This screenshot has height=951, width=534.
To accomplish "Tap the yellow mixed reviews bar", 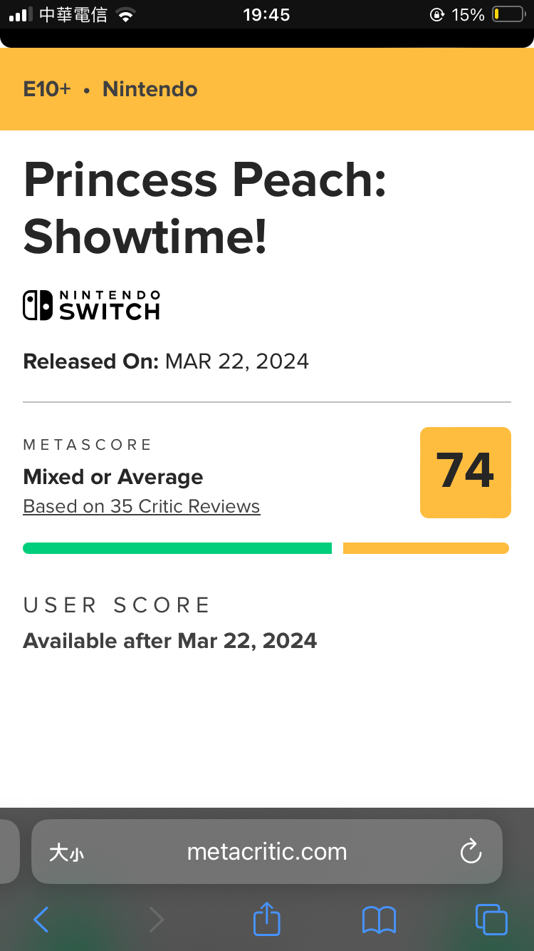I will pos(426,548).
